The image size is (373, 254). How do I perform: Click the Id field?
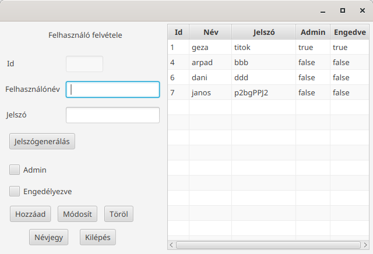pyautogui.click(x=85, y=64)
